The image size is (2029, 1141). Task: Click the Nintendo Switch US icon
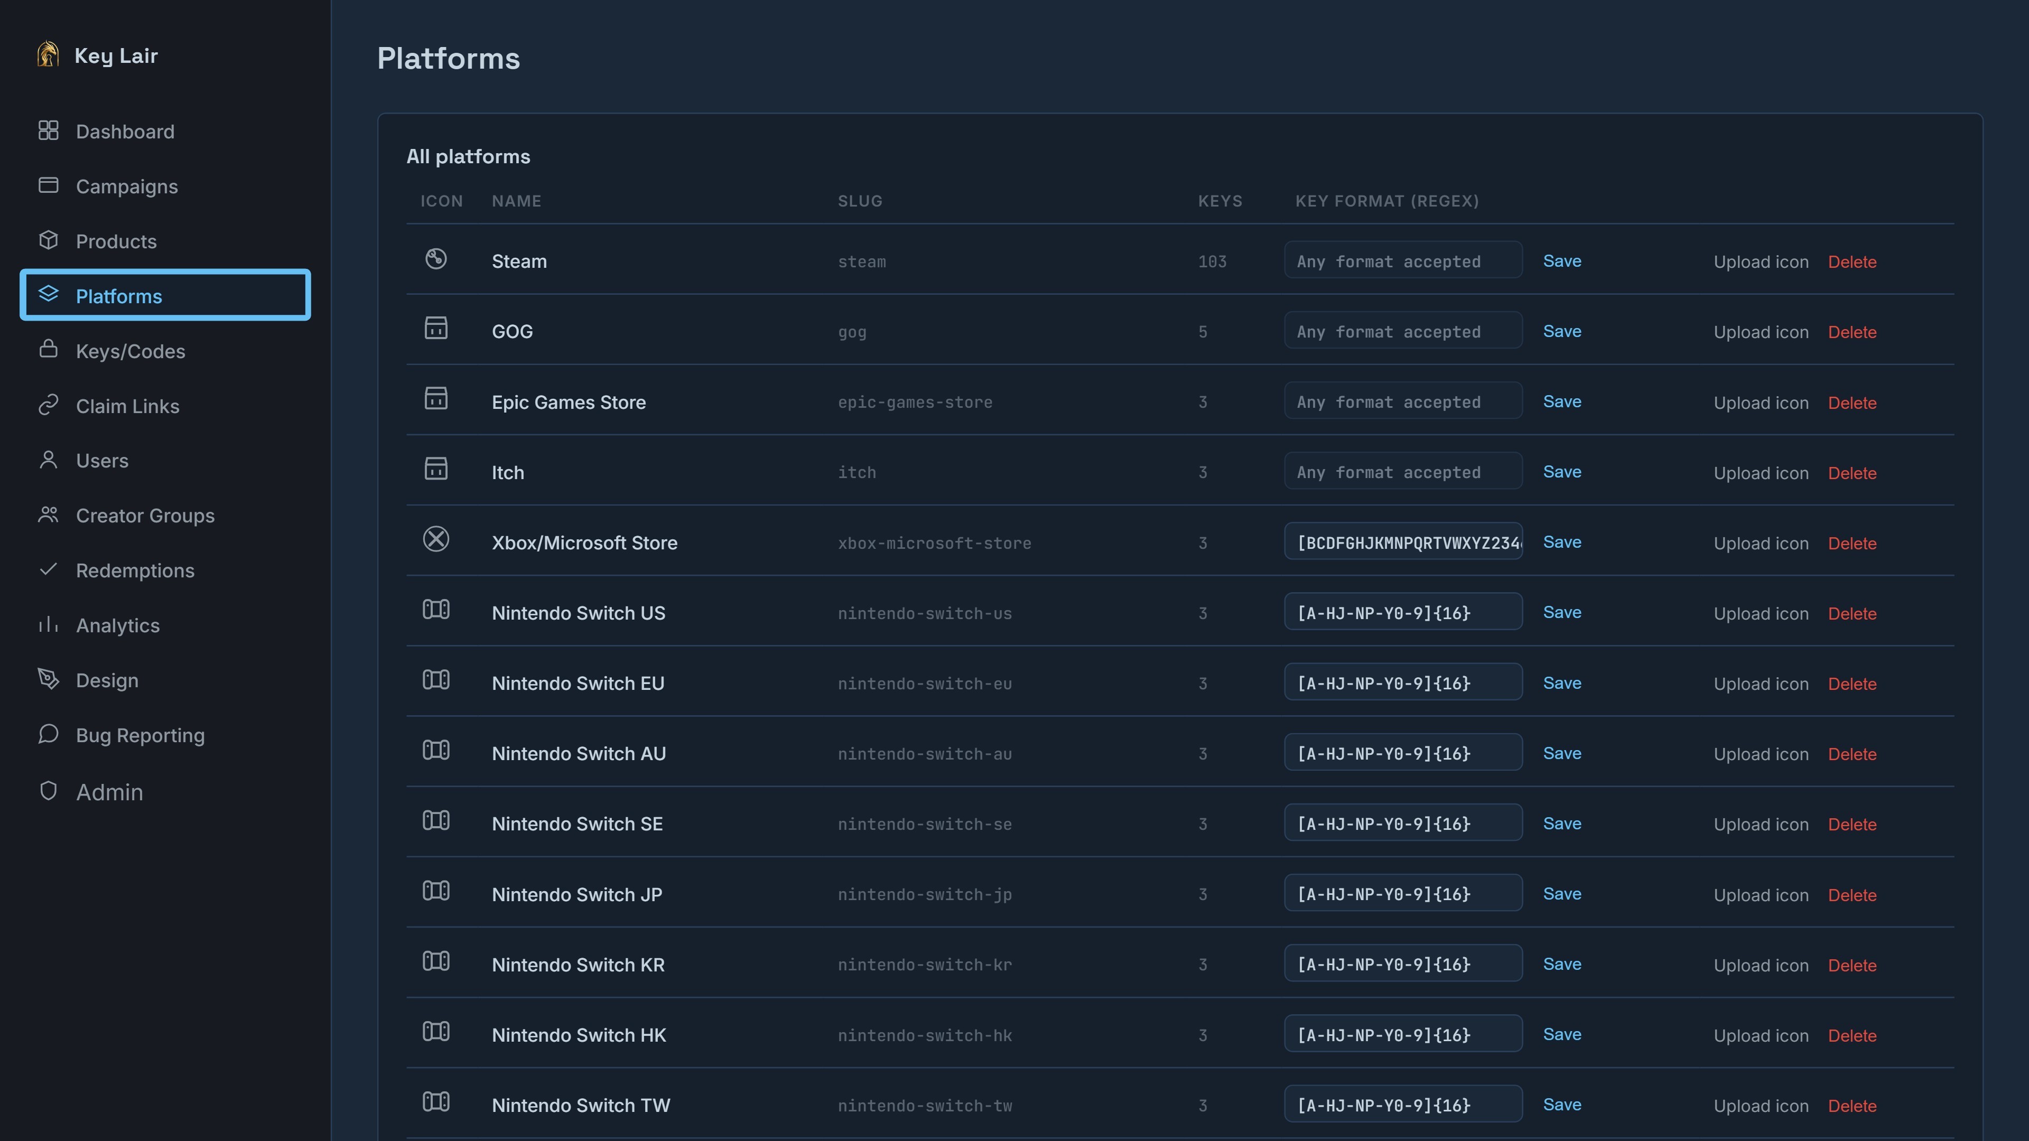(x=435, y=610)
